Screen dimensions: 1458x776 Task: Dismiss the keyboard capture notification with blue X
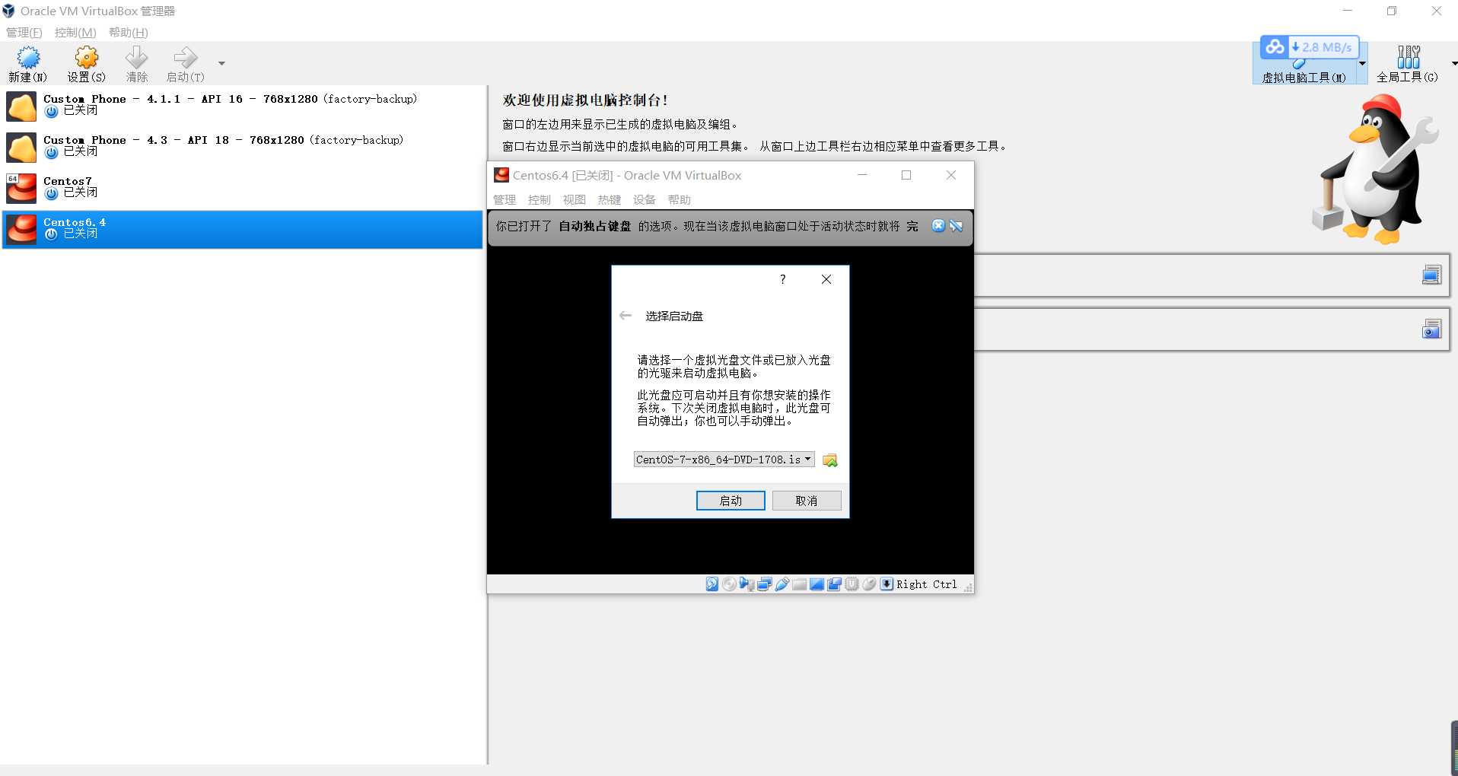tap(938, 226)
